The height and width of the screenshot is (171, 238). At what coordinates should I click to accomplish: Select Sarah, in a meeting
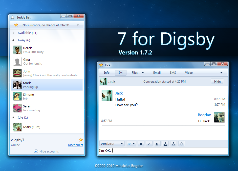[x=47, y=108]
